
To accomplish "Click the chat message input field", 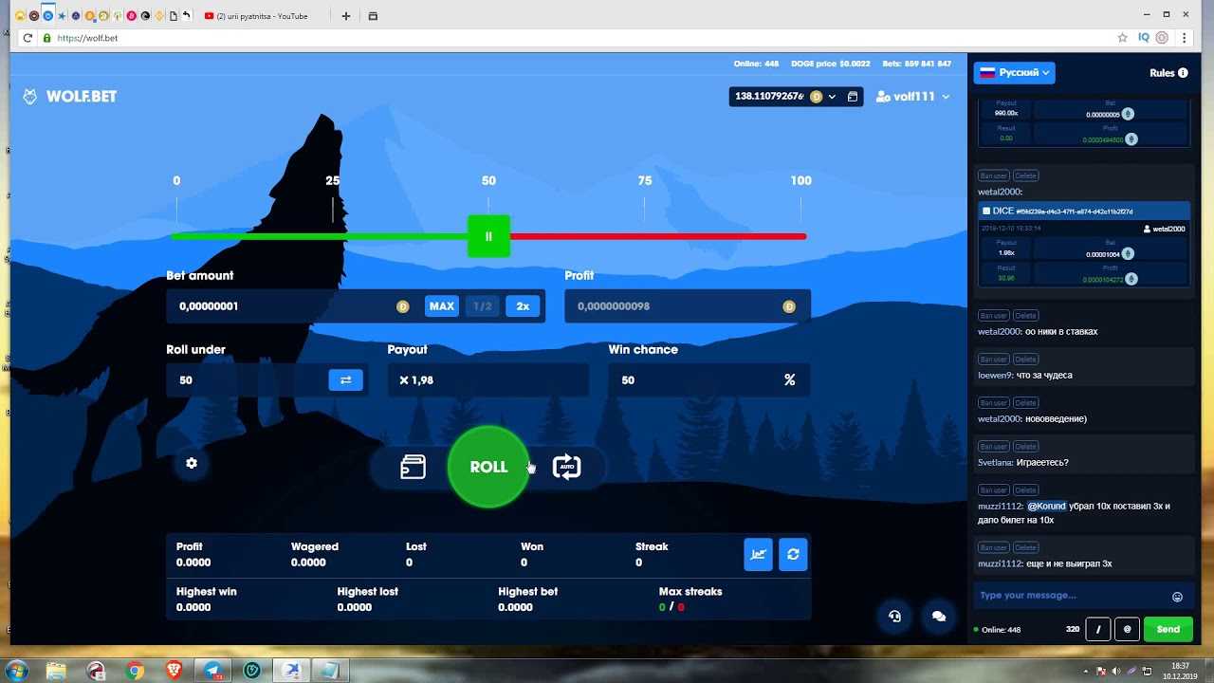I will tap(1072, 596).
